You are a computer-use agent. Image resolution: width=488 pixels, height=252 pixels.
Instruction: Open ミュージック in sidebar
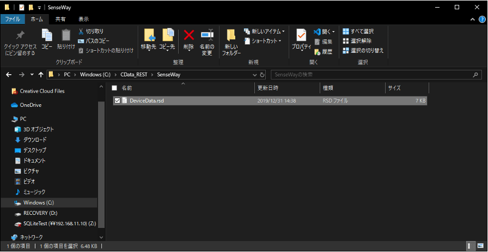pos(34,192)
